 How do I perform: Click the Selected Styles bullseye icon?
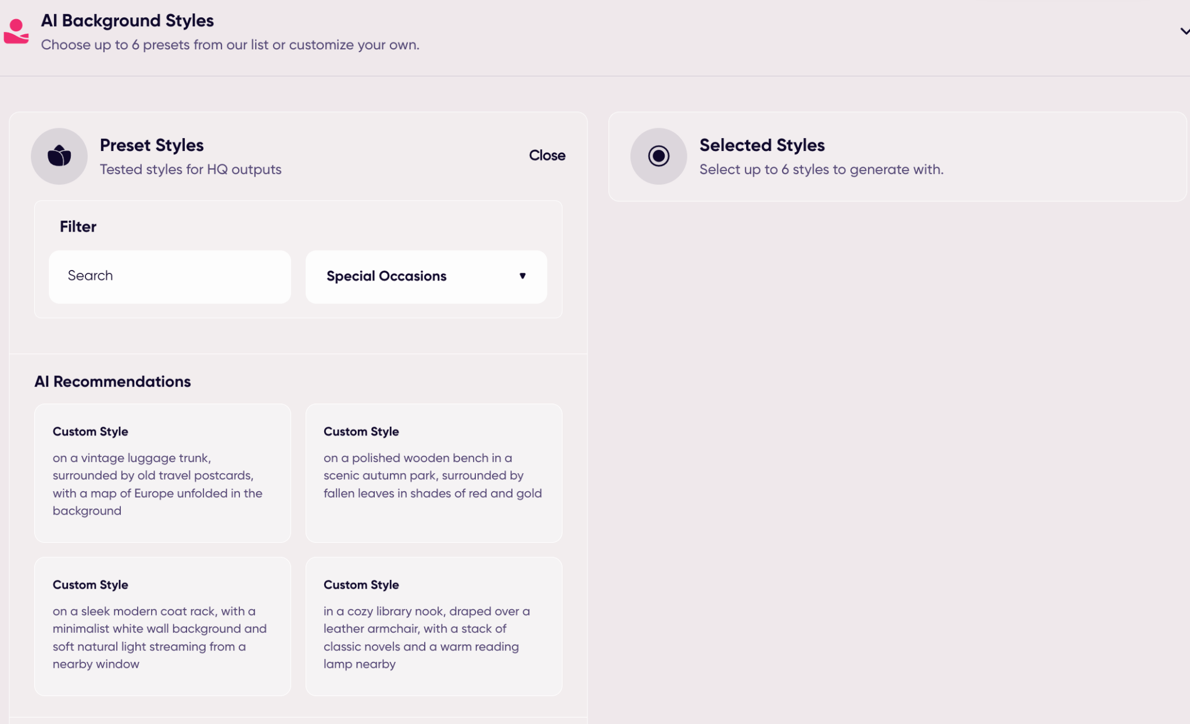coord(658,156)
